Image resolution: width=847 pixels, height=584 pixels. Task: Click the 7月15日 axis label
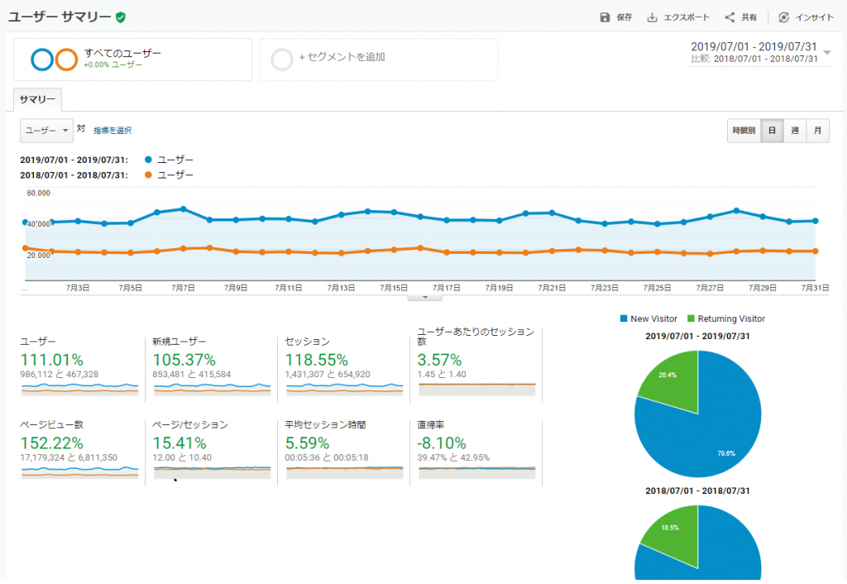coord(394,289)
